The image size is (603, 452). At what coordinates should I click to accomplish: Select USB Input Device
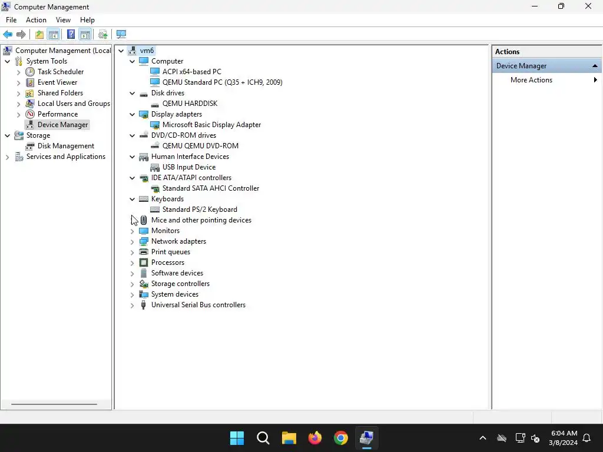point(189,167)
